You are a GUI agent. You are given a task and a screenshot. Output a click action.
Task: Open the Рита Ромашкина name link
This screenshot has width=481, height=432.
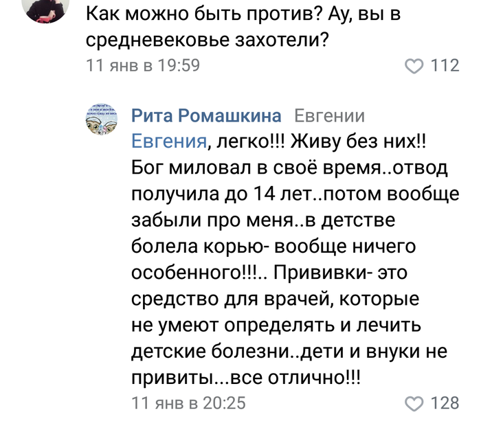tap(206, 115)
